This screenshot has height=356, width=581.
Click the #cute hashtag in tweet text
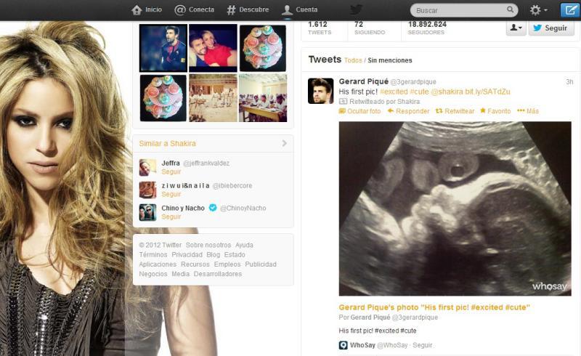coord(419,92)
